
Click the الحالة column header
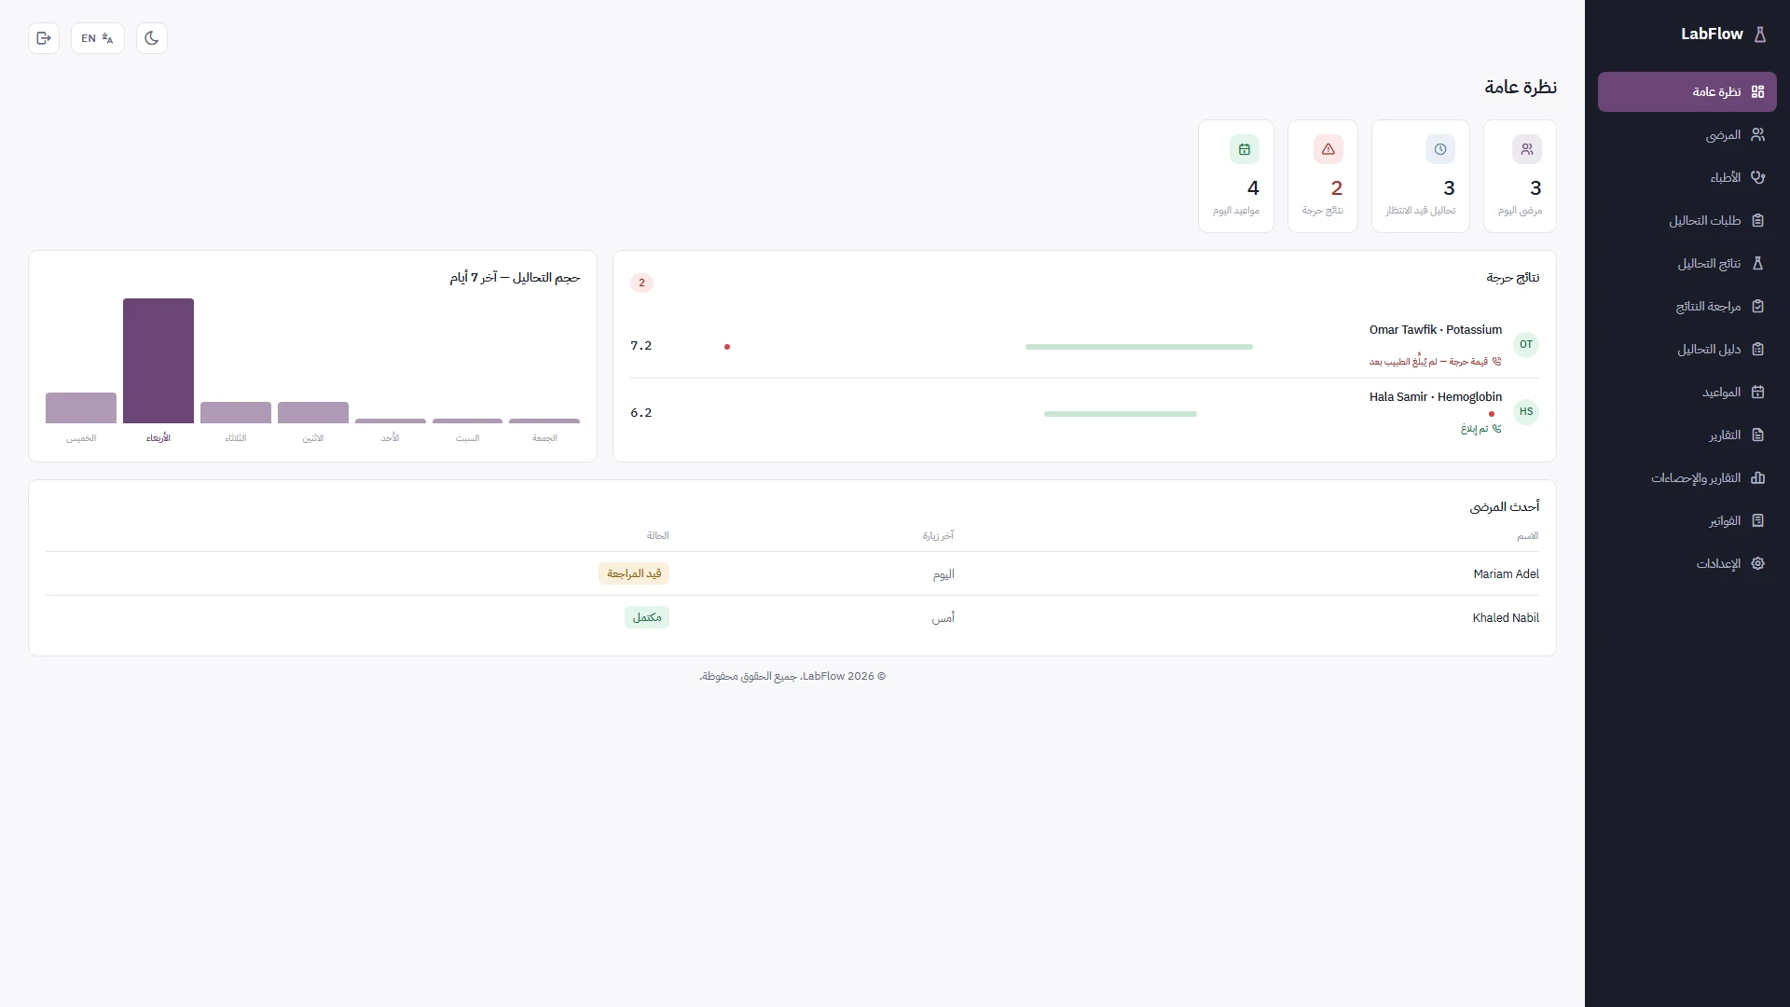(x=658, y=535)
